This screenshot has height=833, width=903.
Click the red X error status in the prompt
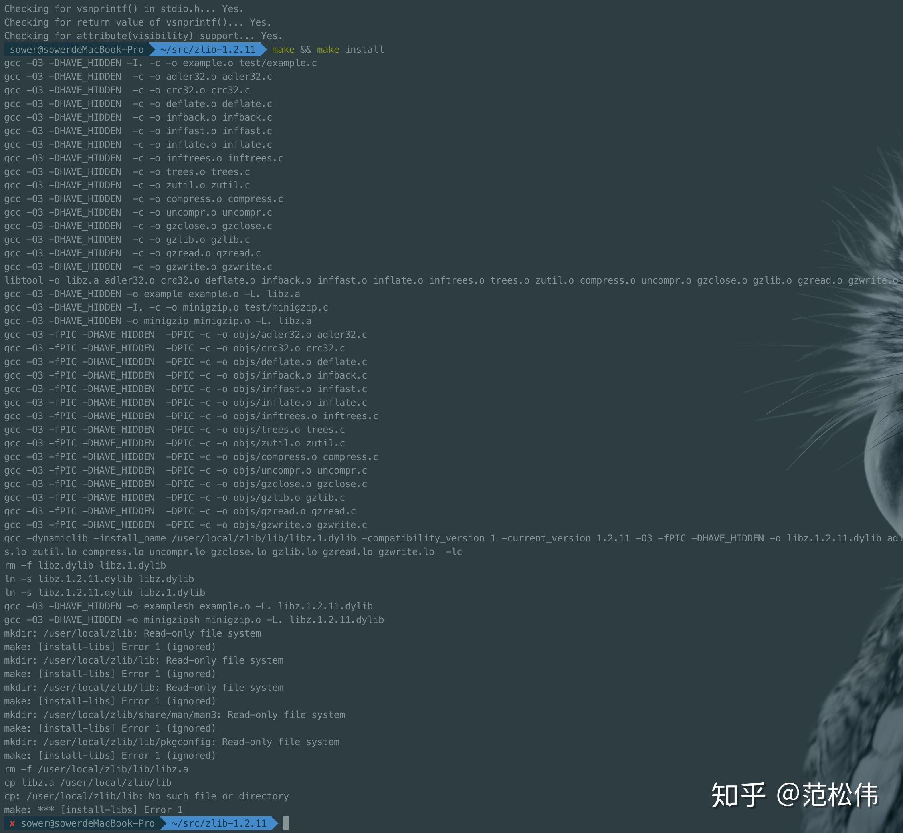[x=12, y=823]
